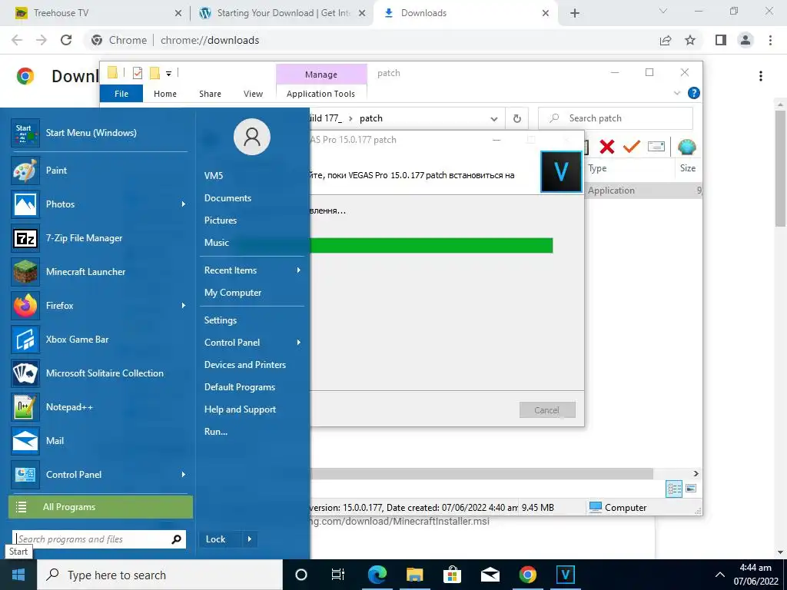This screenshot has height=590, width=787.
Task: Toggle Chrome side panel button
Action: 721,40
